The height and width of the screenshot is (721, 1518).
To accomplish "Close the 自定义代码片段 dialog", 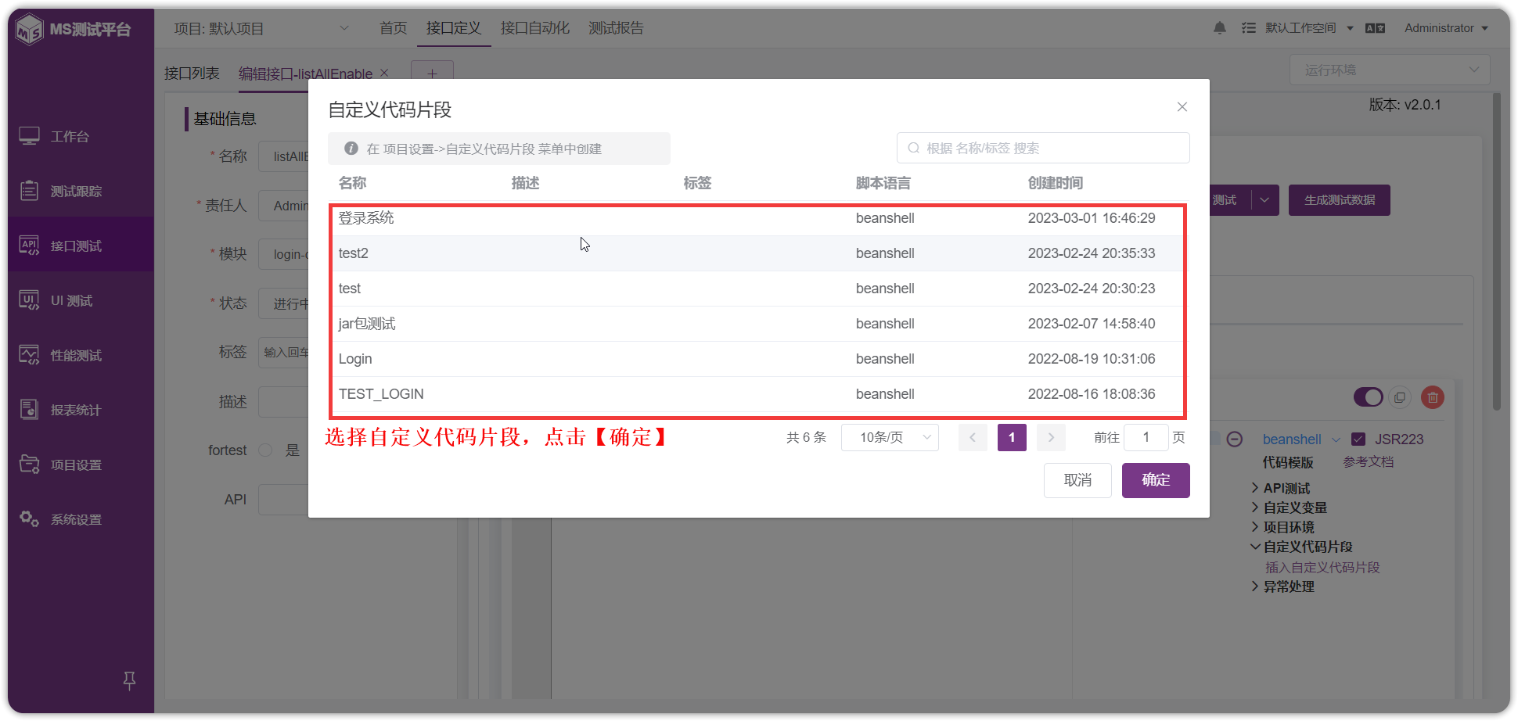I will tap(1182, 107).
